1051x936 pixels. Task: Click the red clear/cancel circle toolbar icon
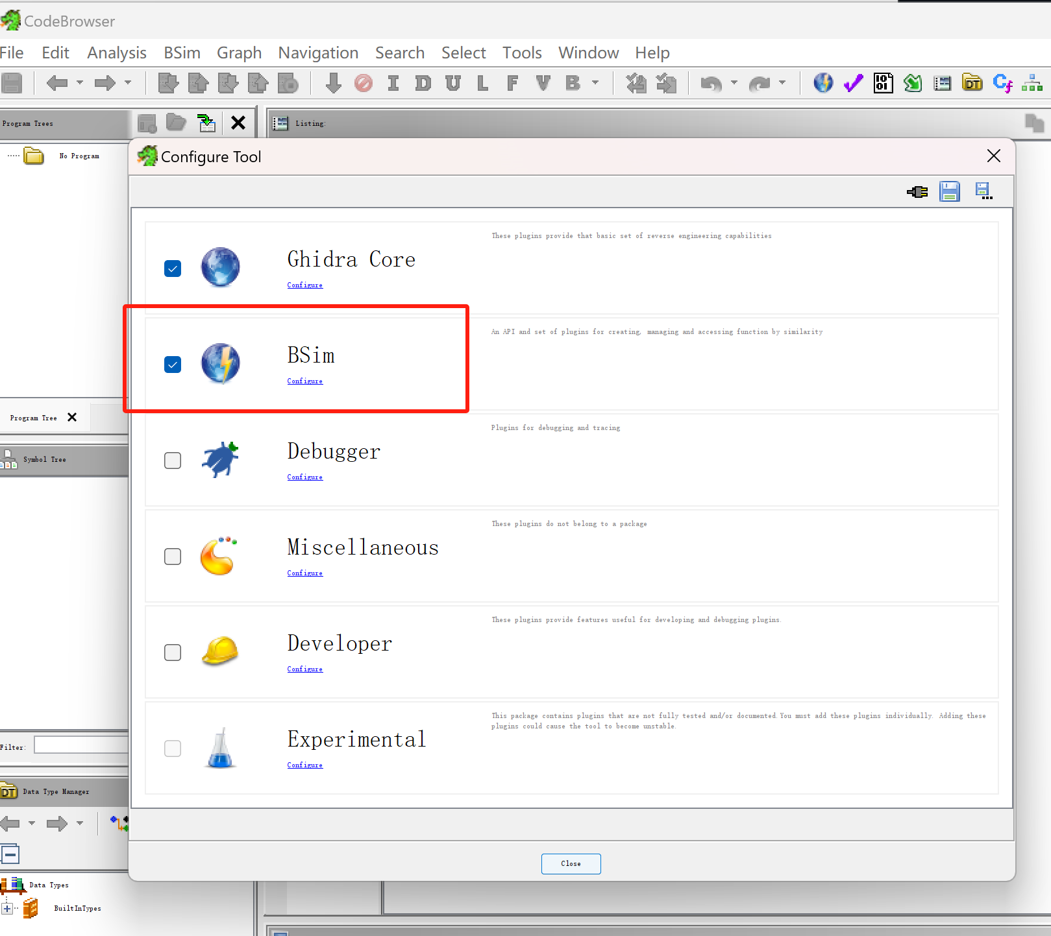click(364, 83)
